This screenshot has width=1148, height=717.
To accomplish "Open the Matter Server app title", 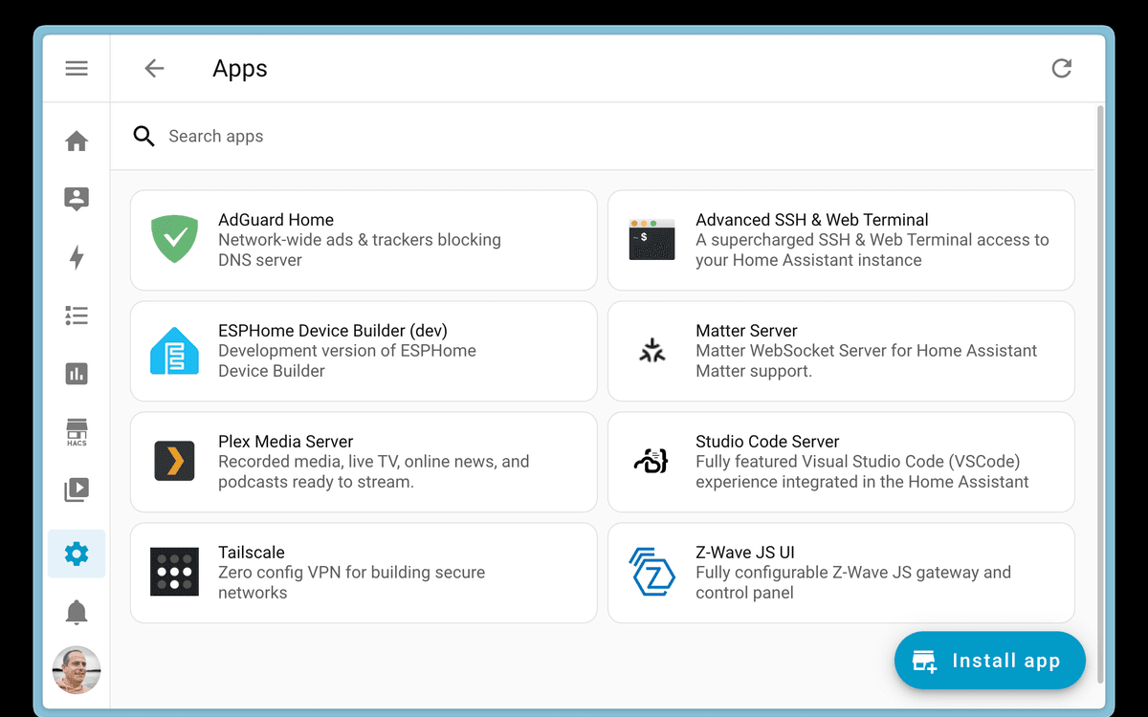I will 746,331.
